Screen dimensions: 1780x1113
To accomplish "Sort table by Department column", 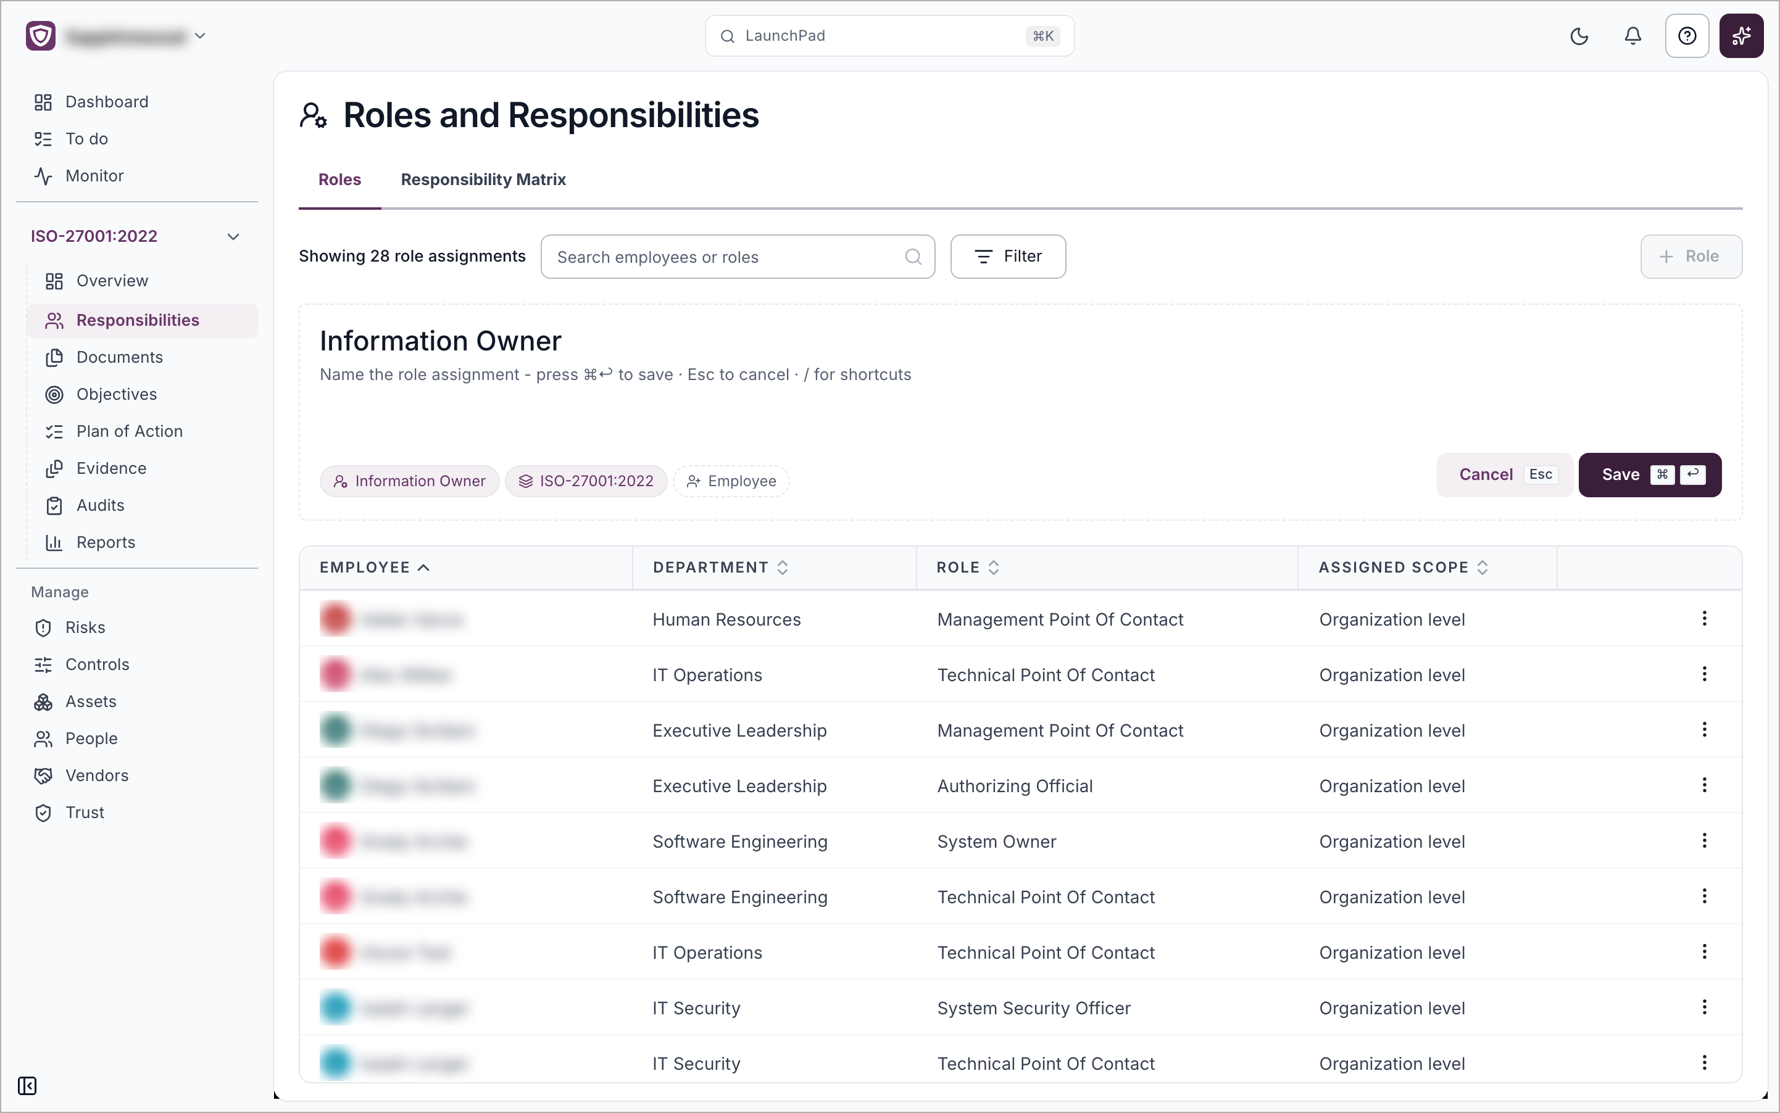I will tap(720, 568).
